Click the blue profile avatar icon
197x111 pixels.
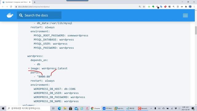190,6
